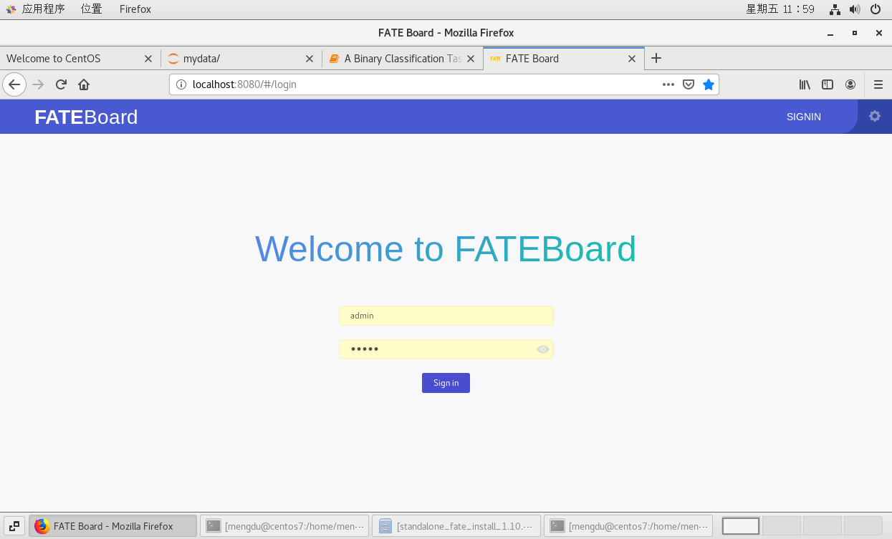Click the volume speaker tray icon

tap(855, 9)
